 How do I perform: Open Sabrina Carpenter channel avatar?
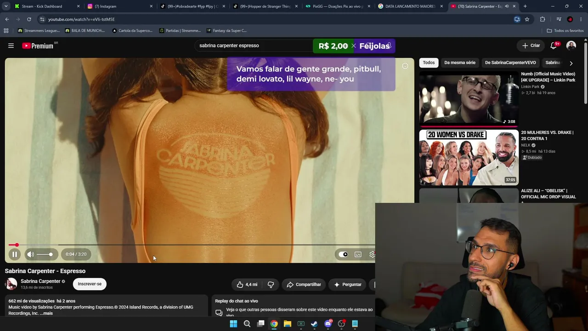[11, 284]
